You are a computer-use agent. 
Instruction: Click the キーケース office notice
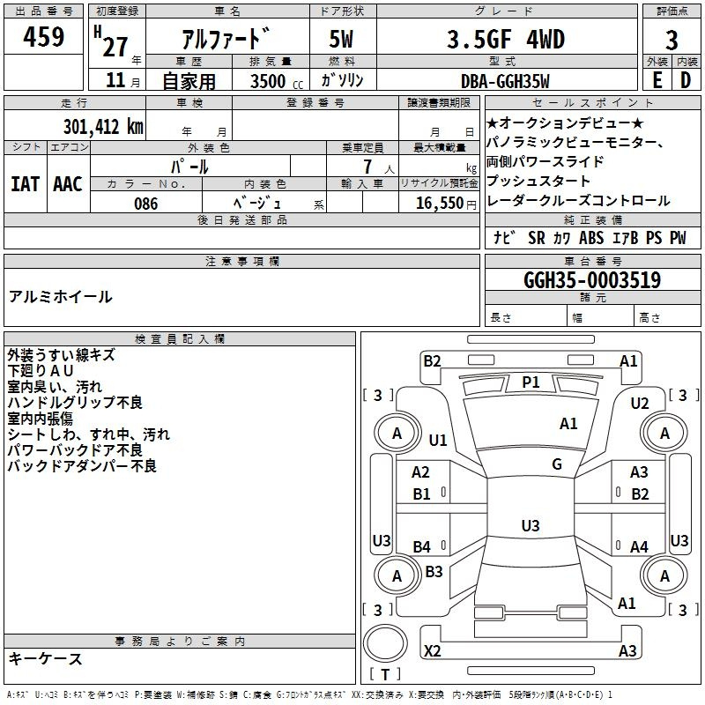(x=46, y=659)
